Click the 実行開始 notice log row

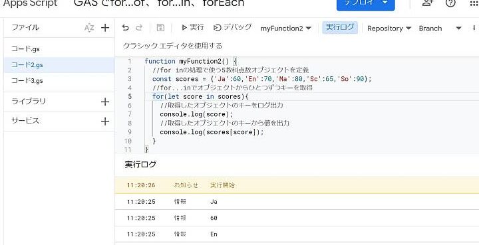click(297, 185)
